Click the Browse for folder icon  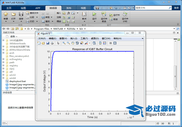(17, 29)
